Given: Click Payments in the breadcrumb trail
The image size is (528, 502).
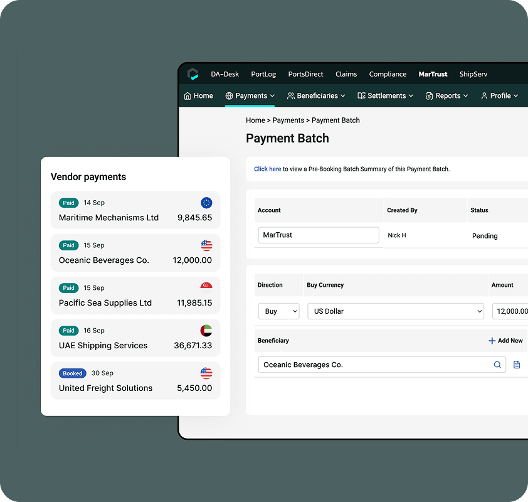Looking at the screenshot, I should click(x=288, y=120).
